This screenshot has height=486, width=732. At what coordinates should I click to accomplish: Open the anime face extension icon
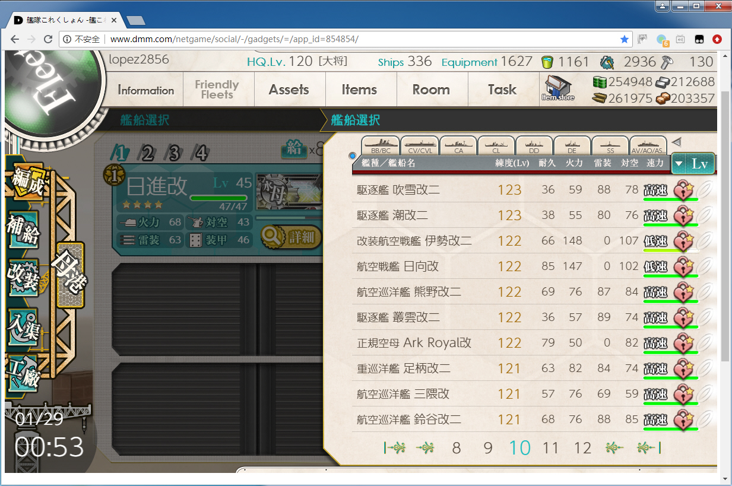tap(642, 39)
